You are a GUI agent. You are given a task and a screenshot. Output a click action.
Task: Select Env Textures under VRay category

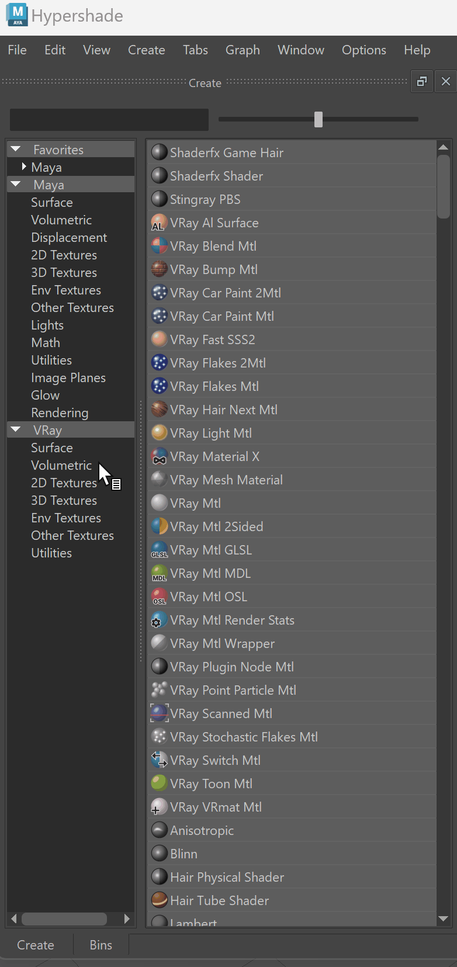pyautogui.click(x=66, y=518)
